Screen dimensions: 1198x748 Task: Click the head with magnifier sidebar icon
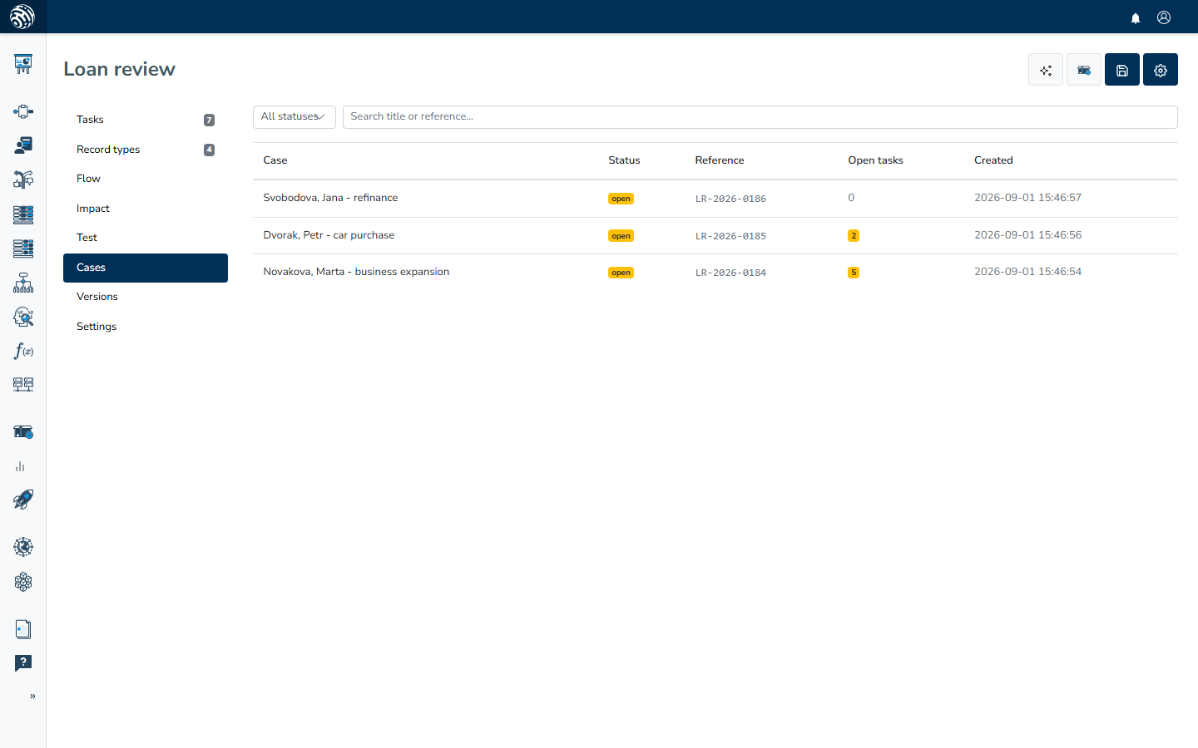coord(23,317)
